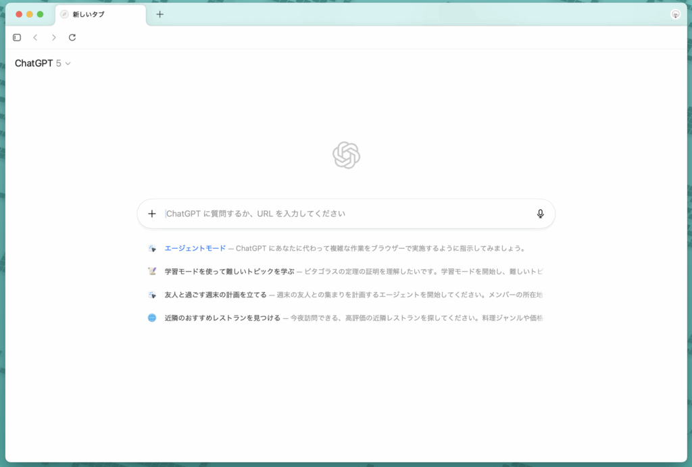
Task: Click the forward navigation arrow
Action: [53, 37]
